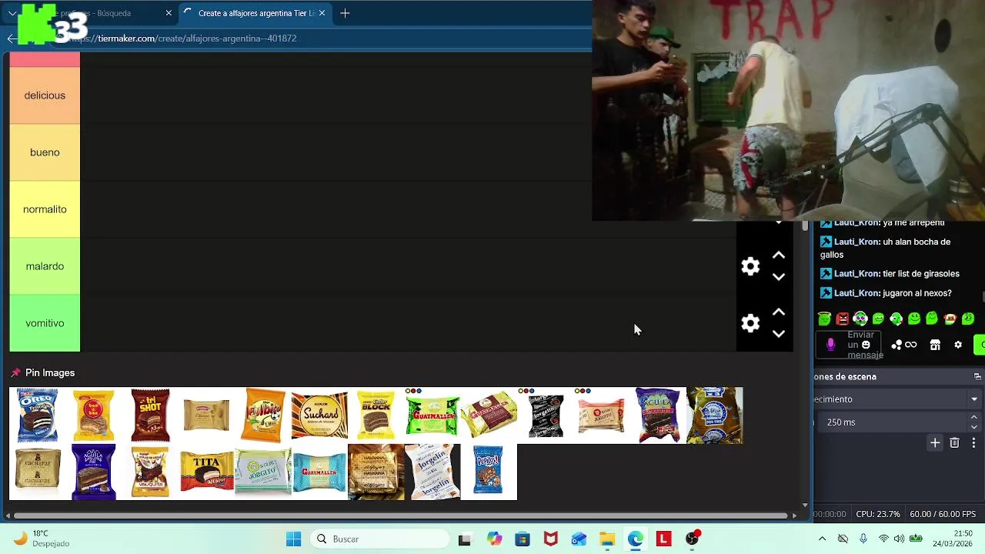Open the chat shop icon

(x=935, y=345)
